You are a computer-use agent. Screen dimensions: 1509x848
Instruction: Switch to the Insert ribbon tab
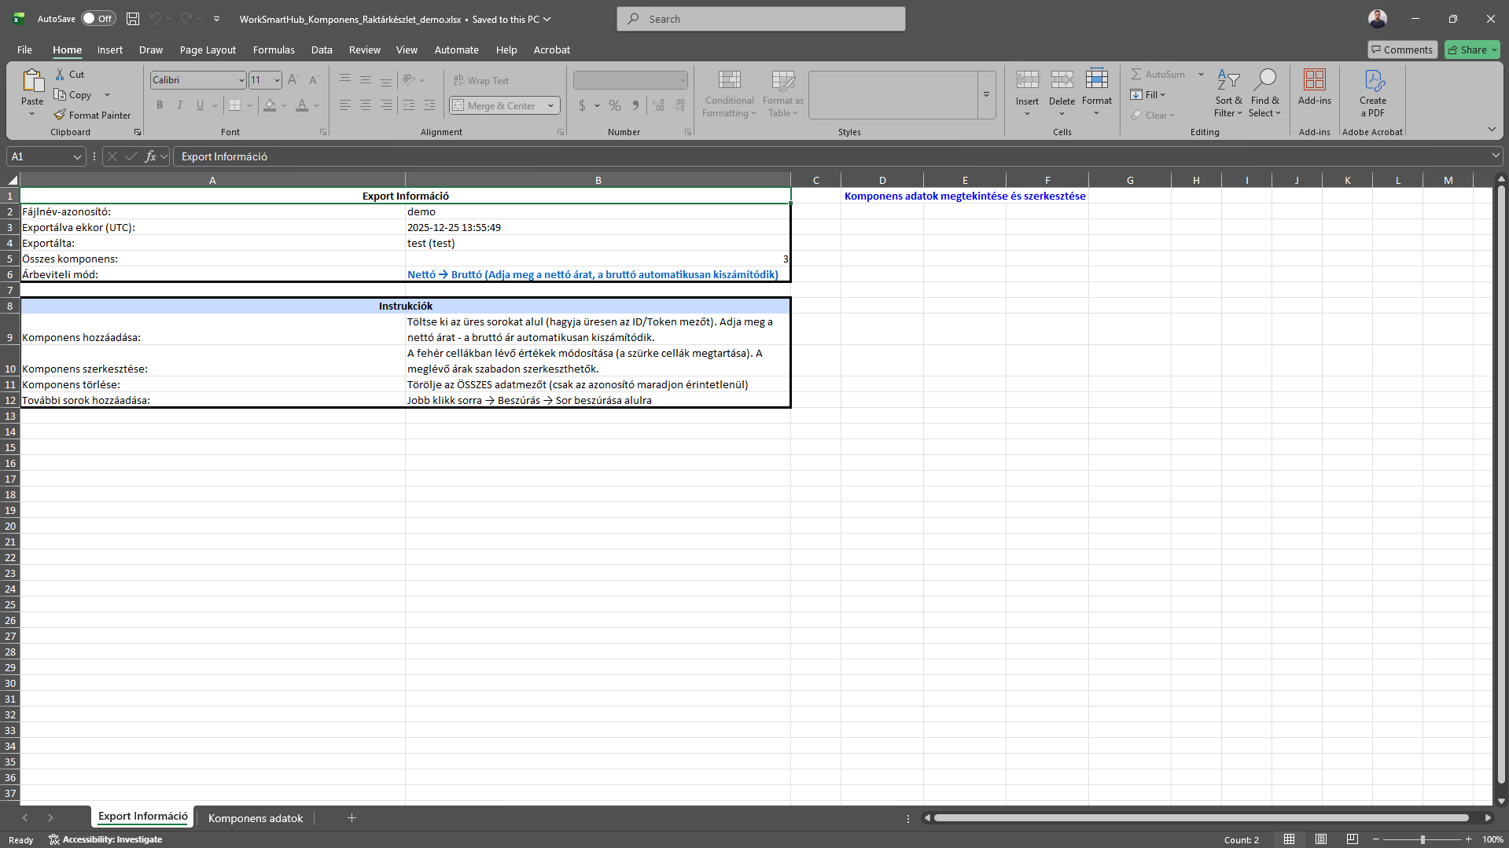(x=110, y=50)
